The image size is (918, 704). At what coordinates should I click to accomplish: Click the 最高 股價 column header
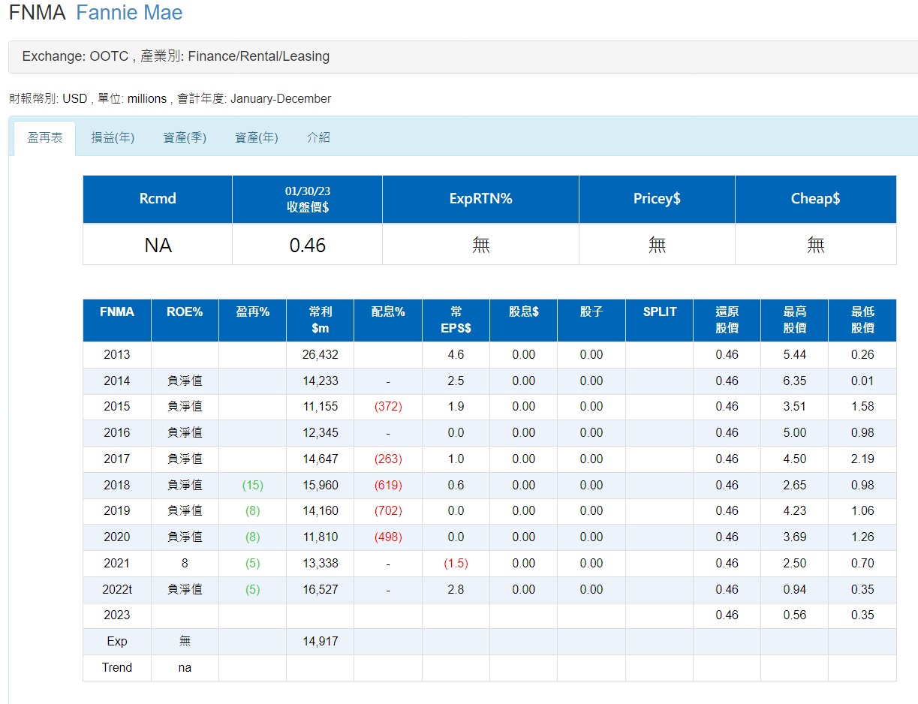795,320
